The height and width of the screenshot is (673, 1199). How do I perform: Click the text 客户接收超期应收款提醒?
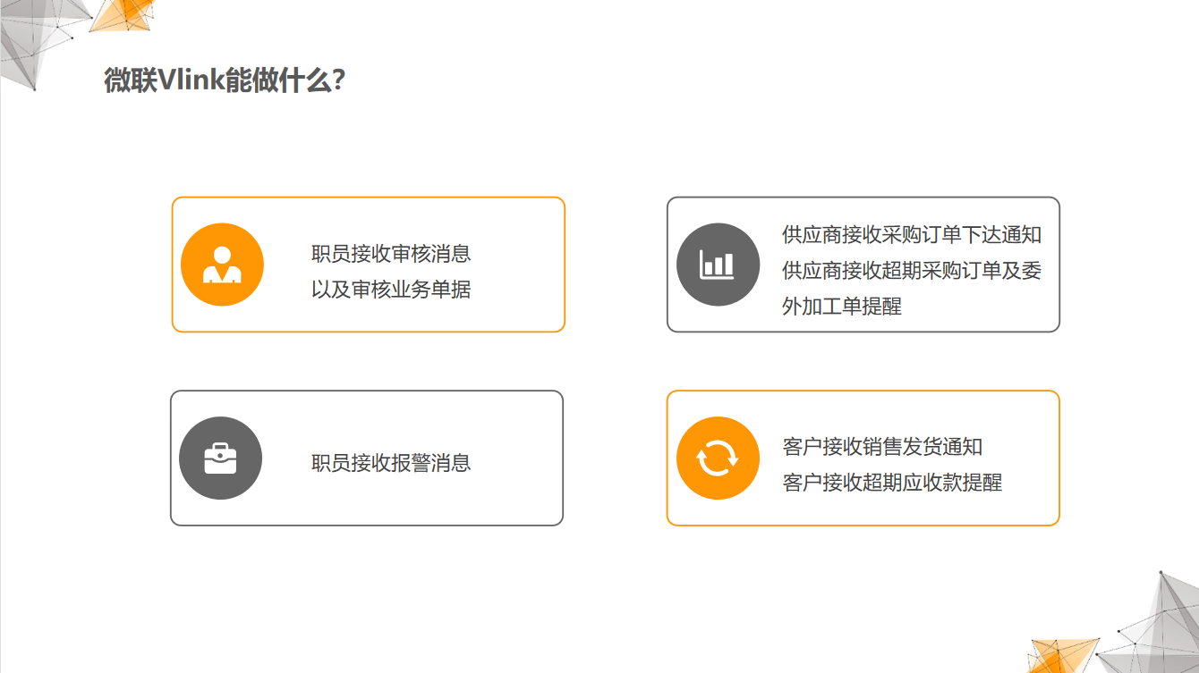point(892,483)
